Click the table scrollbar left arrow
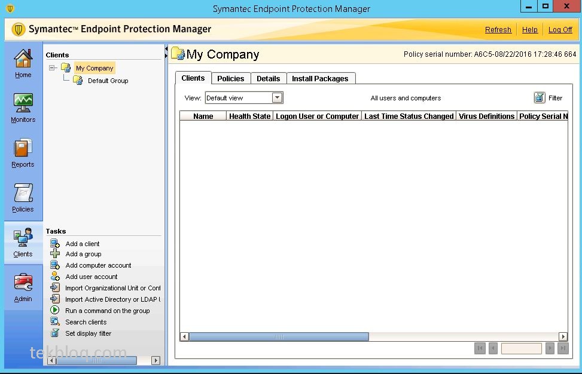Viewport: 582px width, 374px height. coord(184,336)
